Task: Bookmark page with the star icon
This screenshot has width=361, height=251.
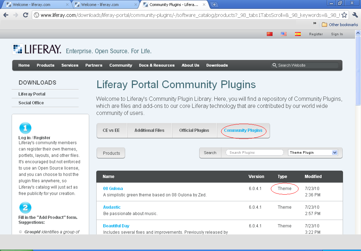Action: 344,15
